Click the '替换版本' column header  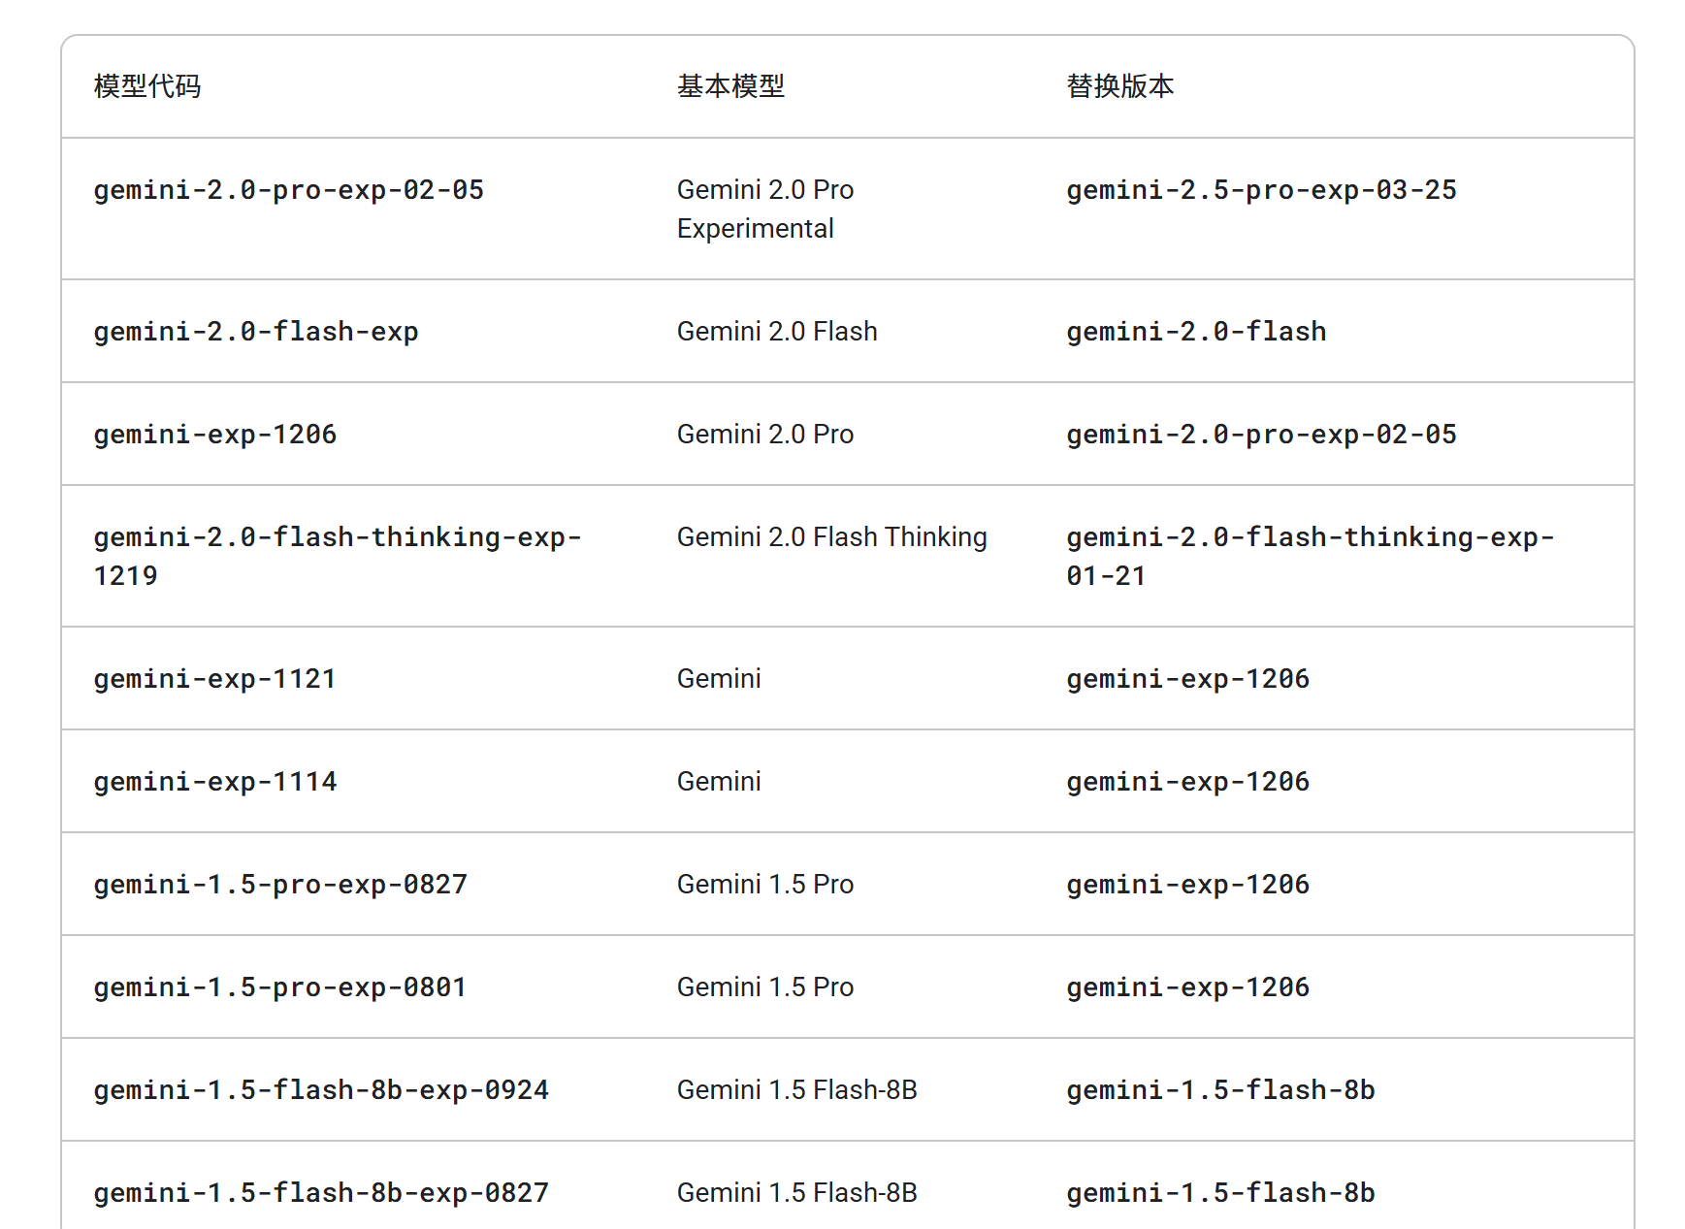pyautogui.click(x=1120, y=86)
